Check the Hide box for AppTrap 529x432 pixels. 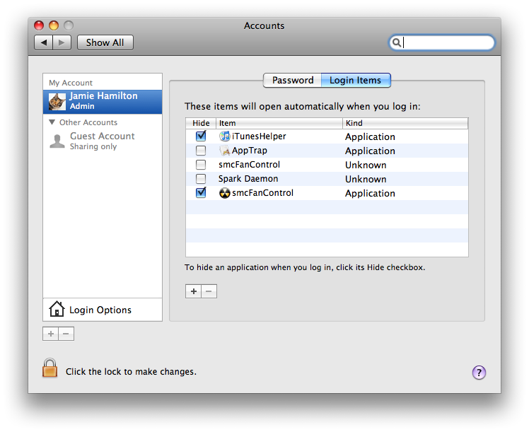coord(201,151)
